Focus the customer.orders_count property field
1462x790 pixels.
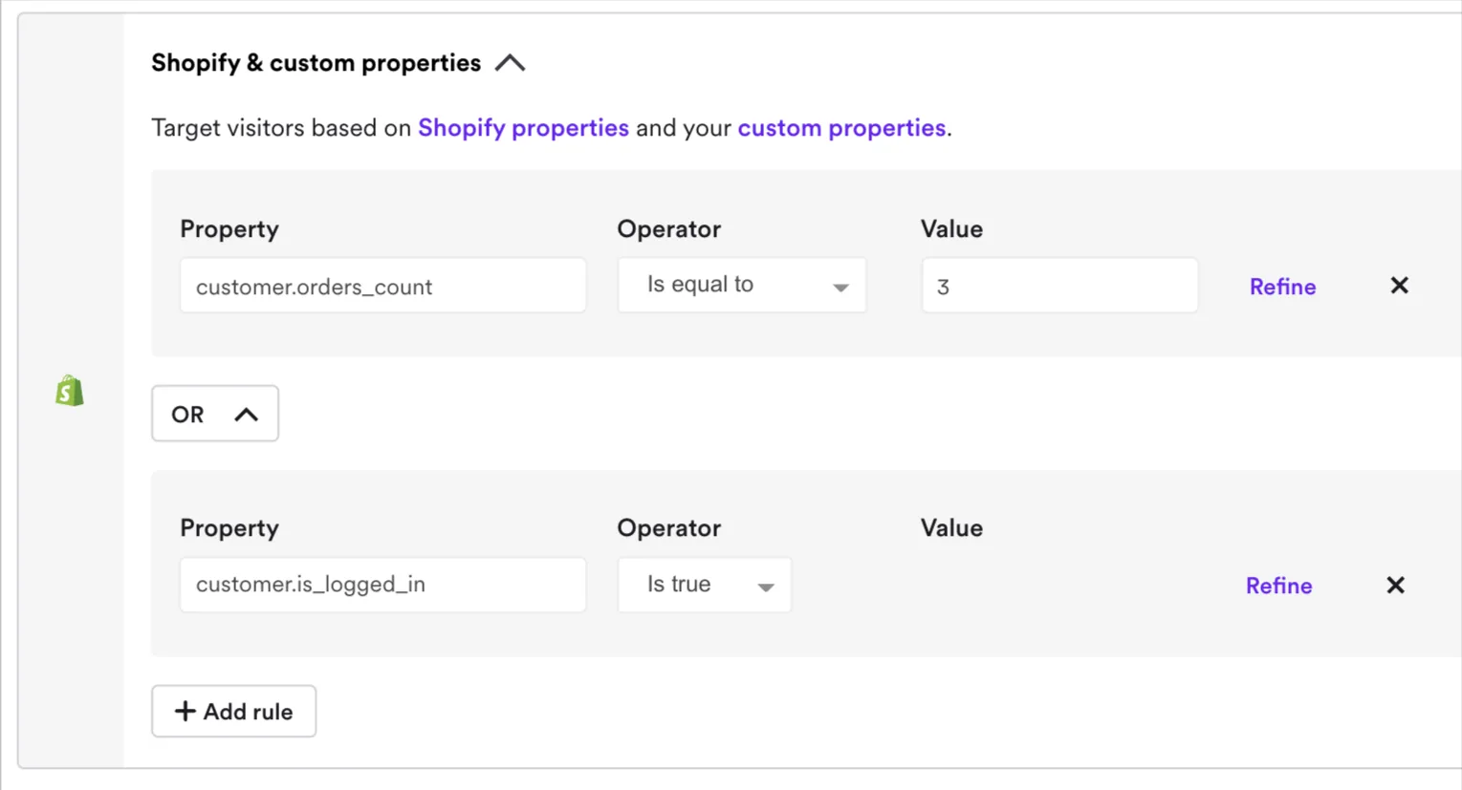pyautogui.click(x=382, y=286)
